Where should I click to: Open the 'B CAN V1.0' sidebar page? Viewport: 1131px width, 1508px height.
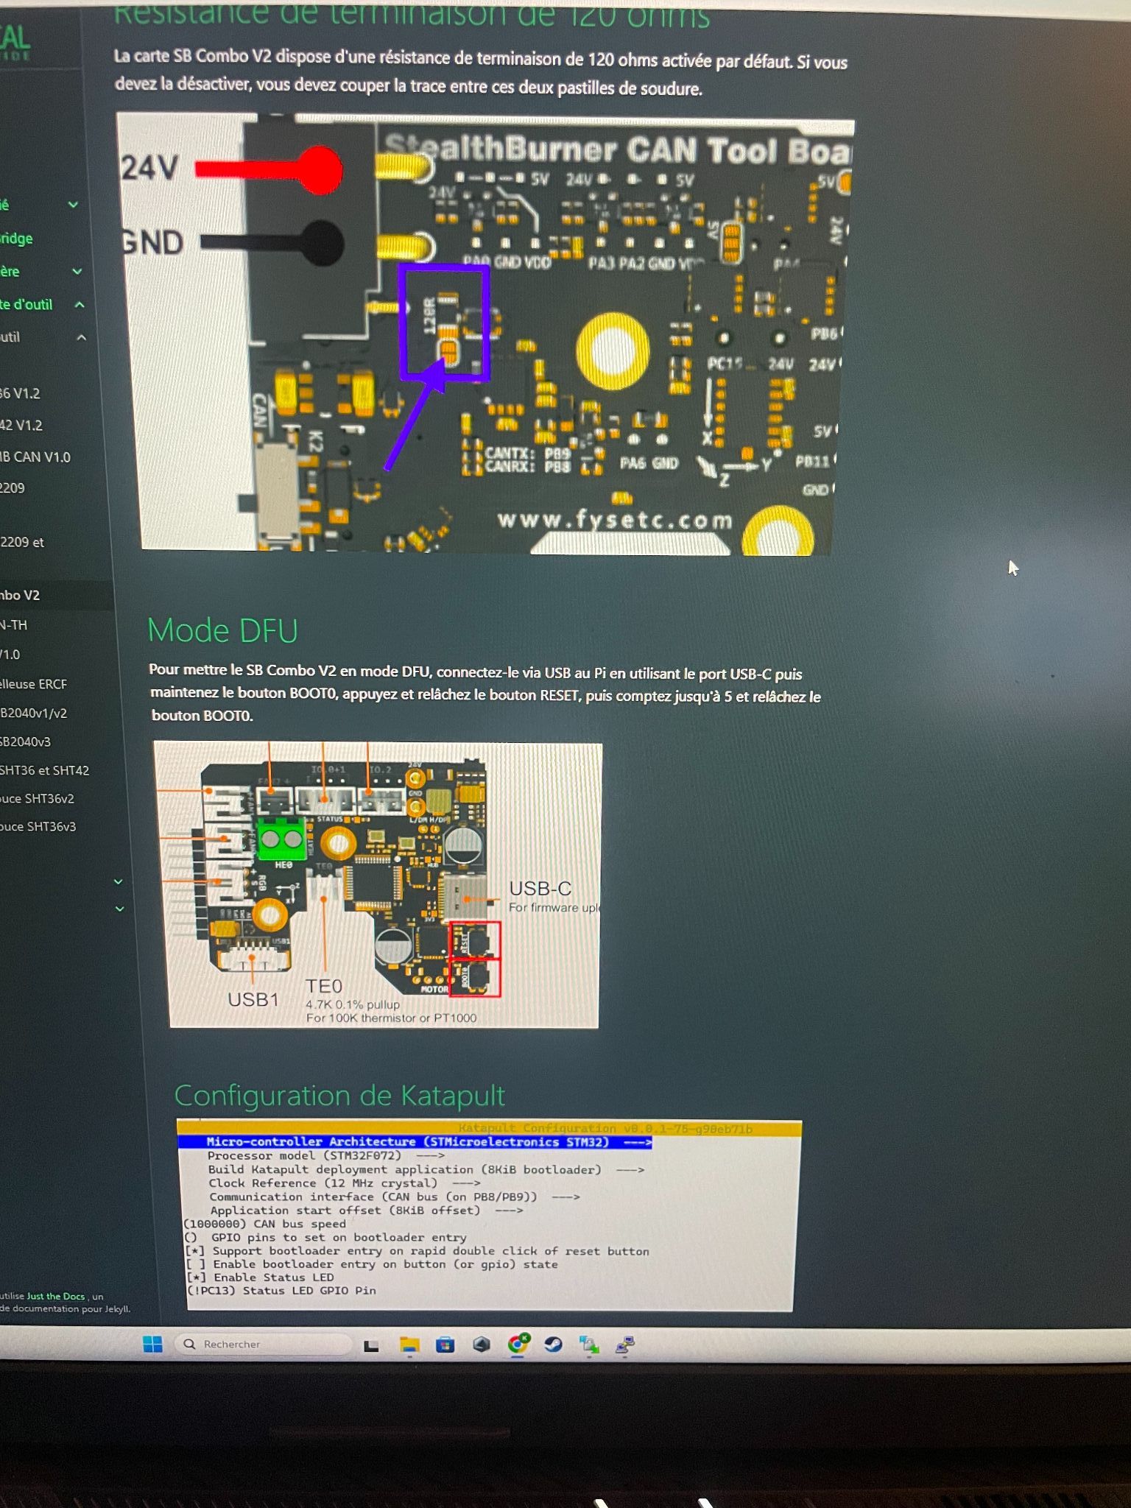35,457
